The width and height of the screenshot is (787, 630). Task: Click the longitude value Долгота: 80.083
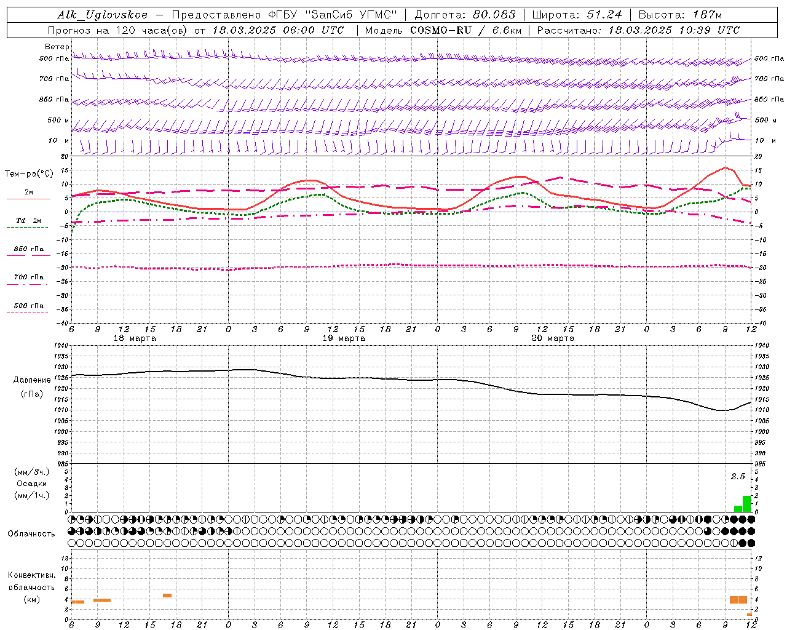coord(465,15)
